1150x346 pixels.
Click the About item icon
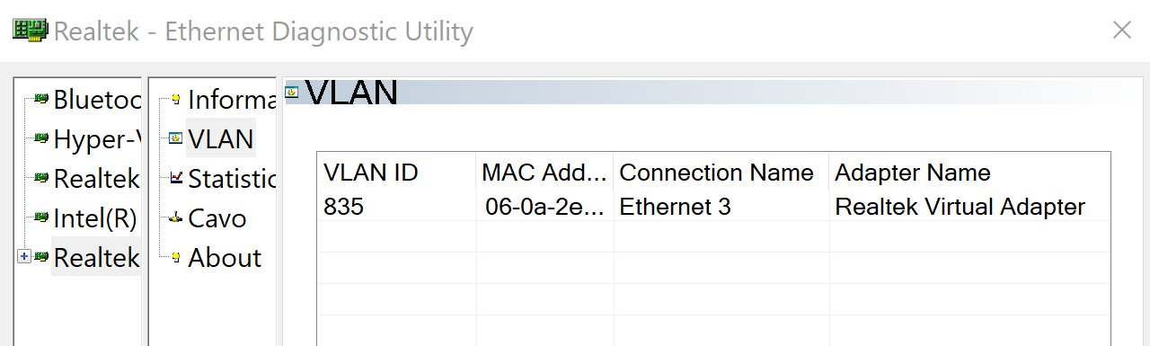click(175, 257)
